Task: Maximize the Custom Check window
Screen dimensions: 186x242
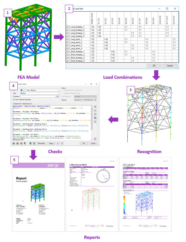Action: click(x=91, y=84)
